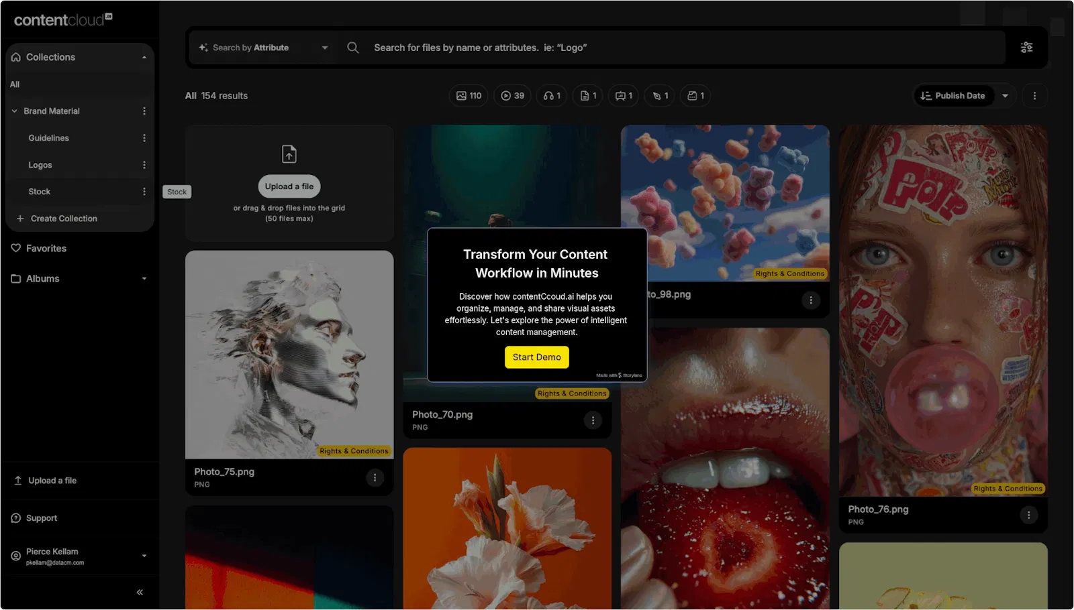Click Rights & Conditions badge on Photo_76.png
This screenshot has height=610, width=1074.
[1008, 489]
